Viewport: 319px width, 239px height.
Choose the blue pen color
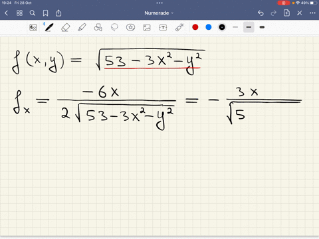[209, 27]
